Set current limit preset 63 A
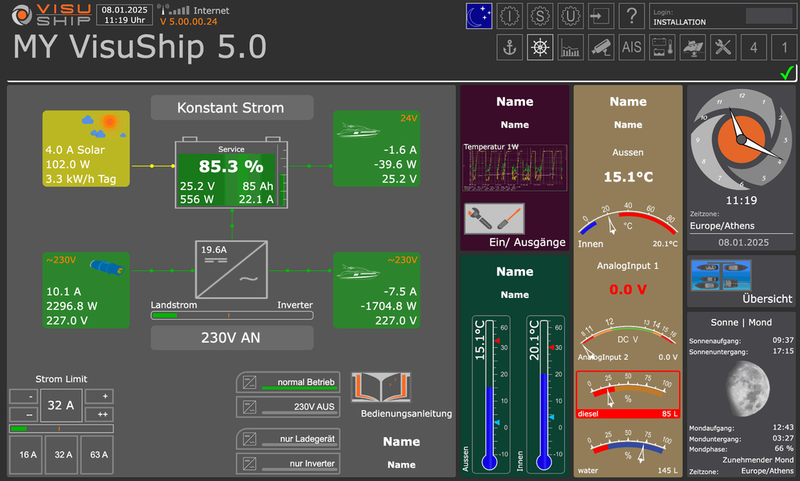Viewport: 800px width, 481px height. tap(98, 454)
